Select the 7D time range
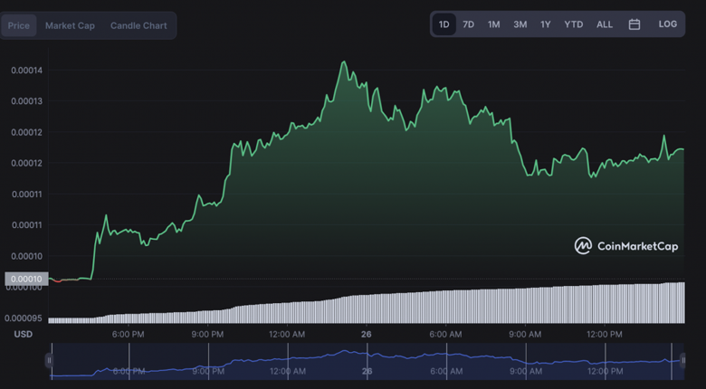The image size is (706, 389). pos(468,24)
